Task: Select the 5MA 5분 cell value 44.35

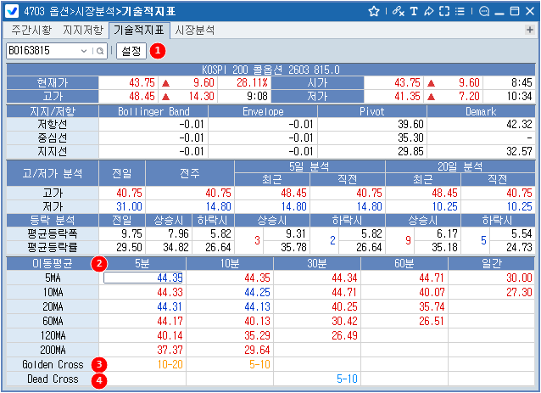Action: click(142, 278)
